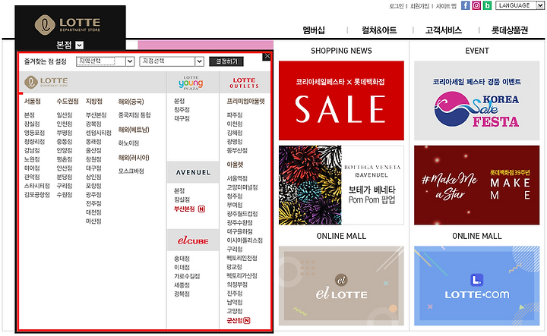Click the gold Lotte logo inside panel
547x336 pixels.
[46, 82]
